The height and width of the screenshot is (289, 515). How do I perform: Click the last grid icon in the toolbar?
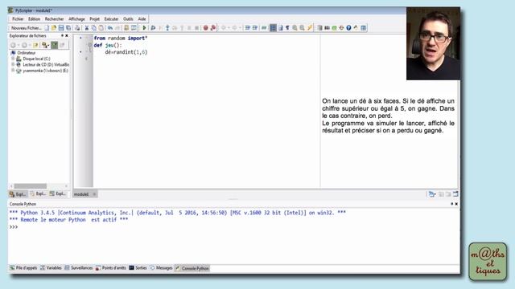coord(363,28)
